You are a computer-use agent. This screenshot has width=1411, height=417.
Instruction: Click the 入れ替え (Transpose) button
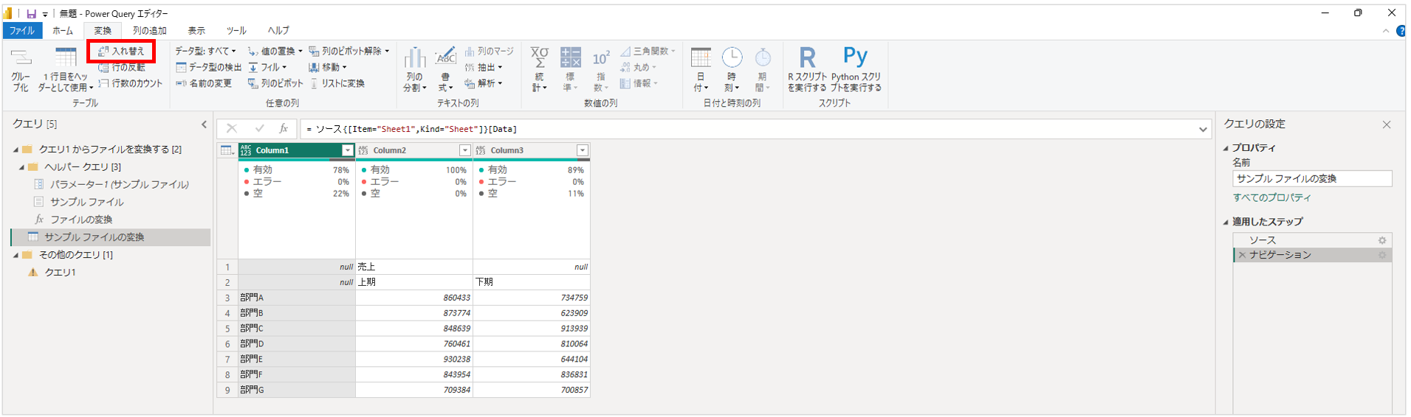(122, 51)
